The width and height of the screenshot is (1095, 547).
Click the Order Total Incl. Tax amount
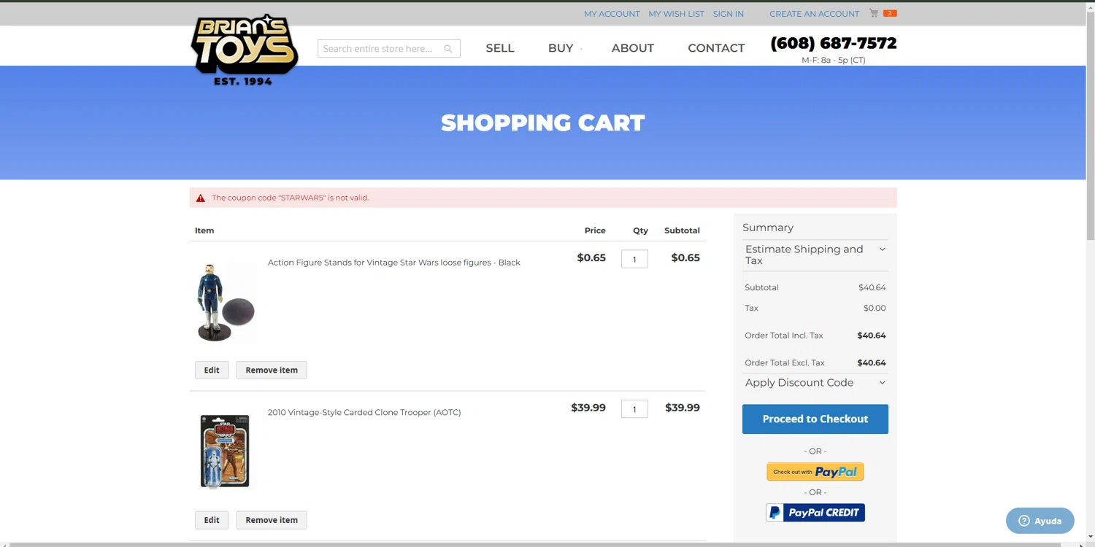(x=872, y=335)
